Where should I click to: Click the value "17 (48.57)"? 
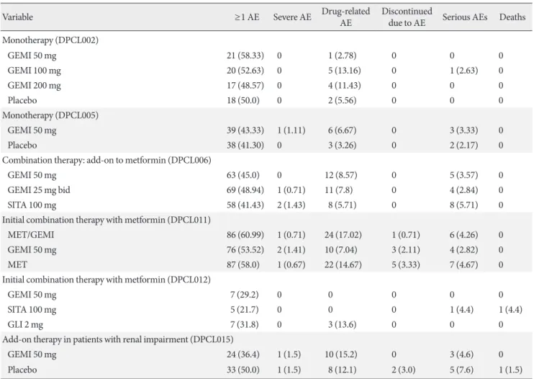pos(245,85)
